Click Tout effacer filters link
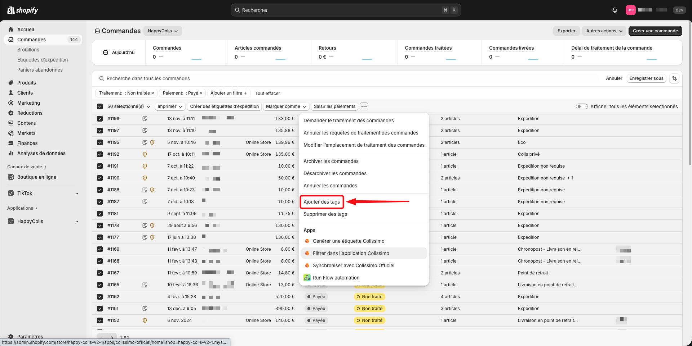692x346 pixels. click(x=267, y=93)
